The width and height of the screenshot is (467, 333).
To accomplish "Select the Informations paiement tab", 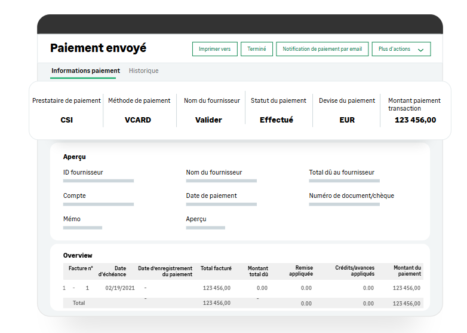I will point(85,71).
